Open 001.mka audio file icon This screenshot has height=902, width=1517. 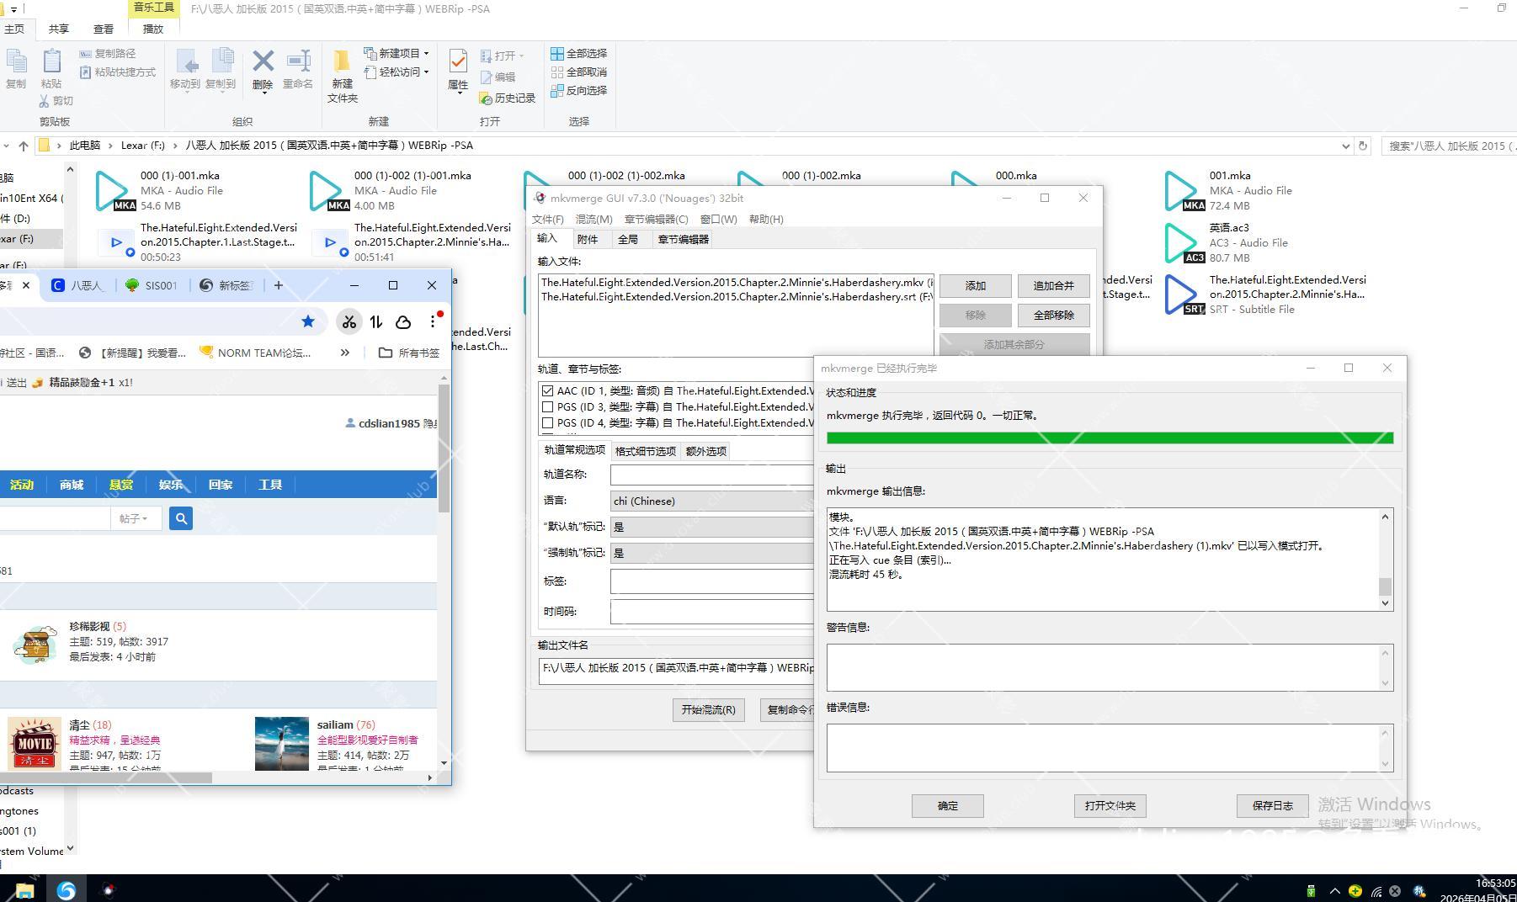point(1181,190)
